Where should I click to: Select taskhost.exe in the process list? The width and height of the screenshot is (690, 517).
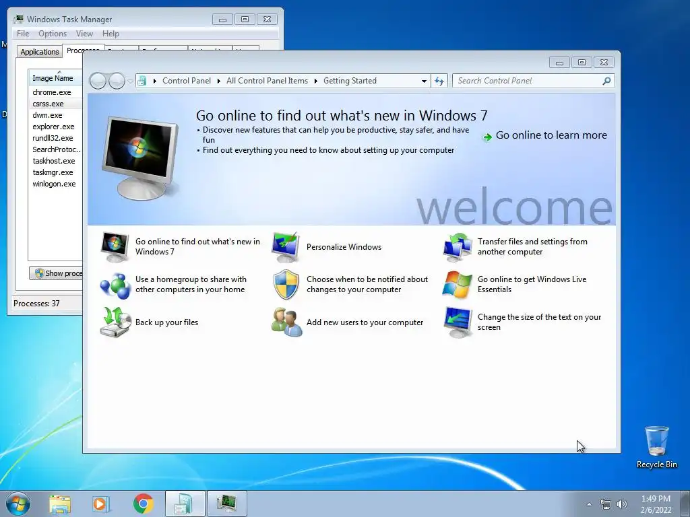pos(55,161)
